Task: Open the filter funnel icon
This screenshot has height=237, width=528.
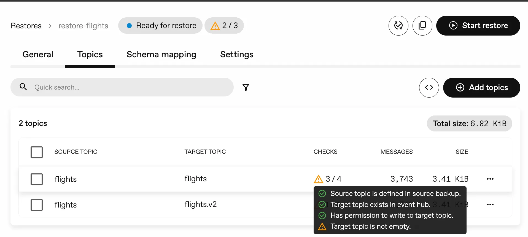Action: 246,87
